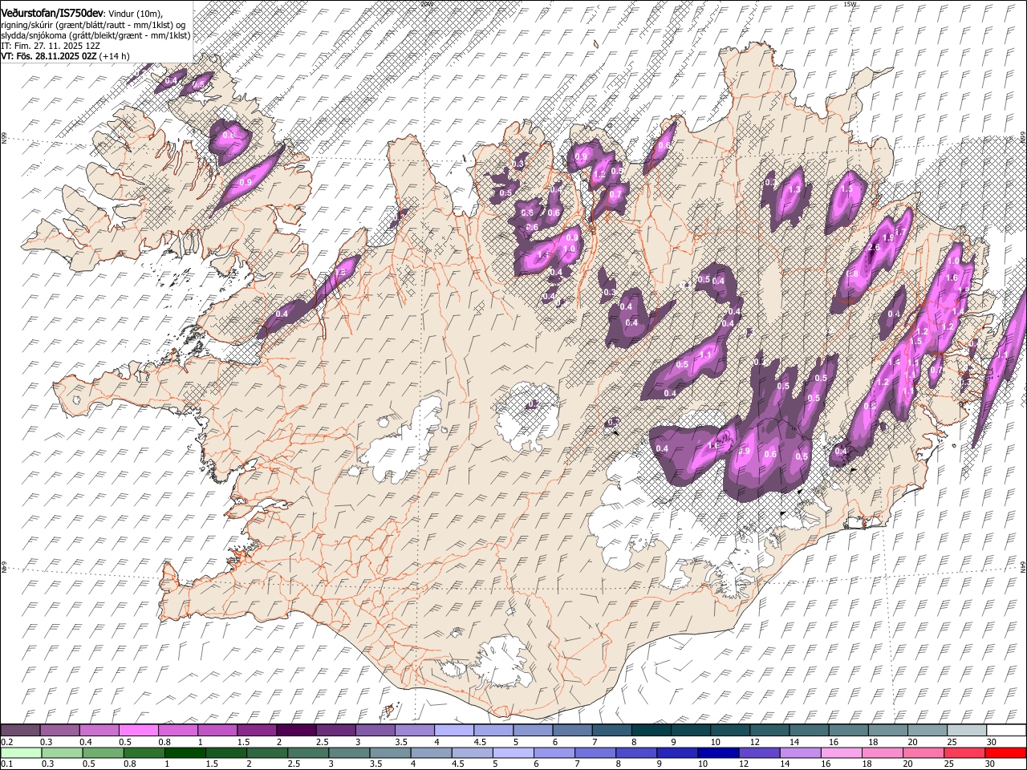Click the '25' label in the bottom legend scale
The height and width of the screenshot is (770, 1027).
(951, 764)
